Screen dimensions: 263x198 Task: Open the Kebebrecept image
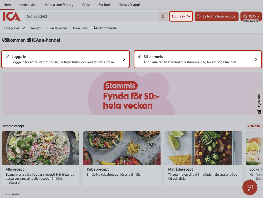pos(122,148)
